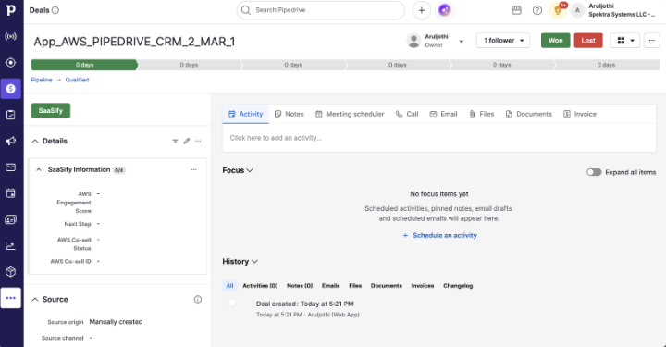
Task: Filter history by Changelog
Action: [458, 286]
